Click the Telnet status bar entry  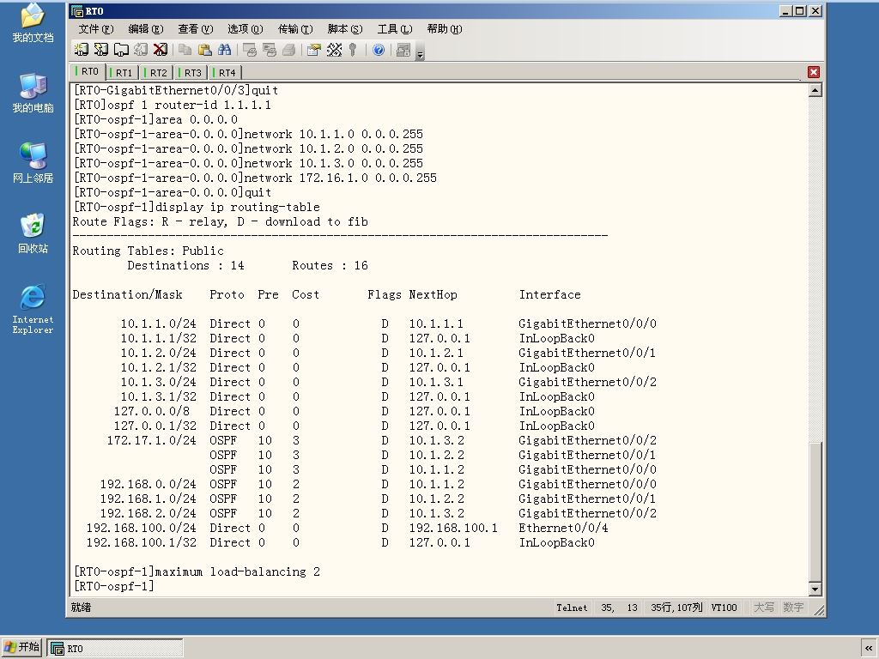coord(572,608)
